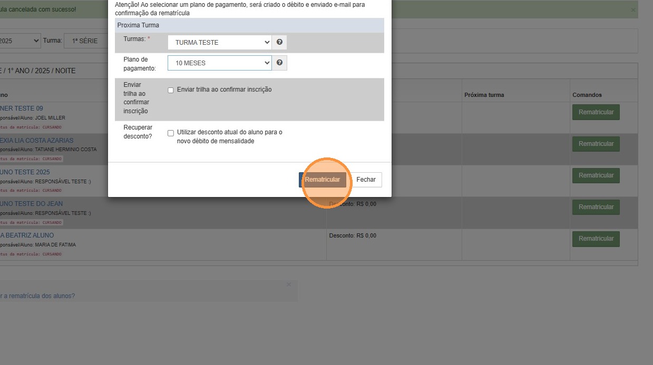The width and height of the screenshot is (653, 365).
Task: Open the year dropdown showing 2025
Action: (x=20, y=41)
